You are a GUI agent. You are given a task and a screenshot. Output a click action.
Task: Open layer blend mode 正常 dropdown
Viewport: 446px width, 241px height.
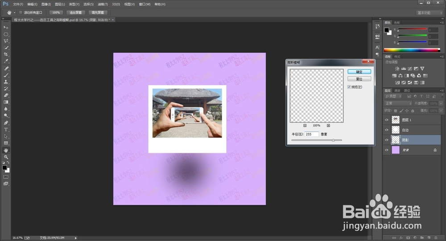click(398, 103)
